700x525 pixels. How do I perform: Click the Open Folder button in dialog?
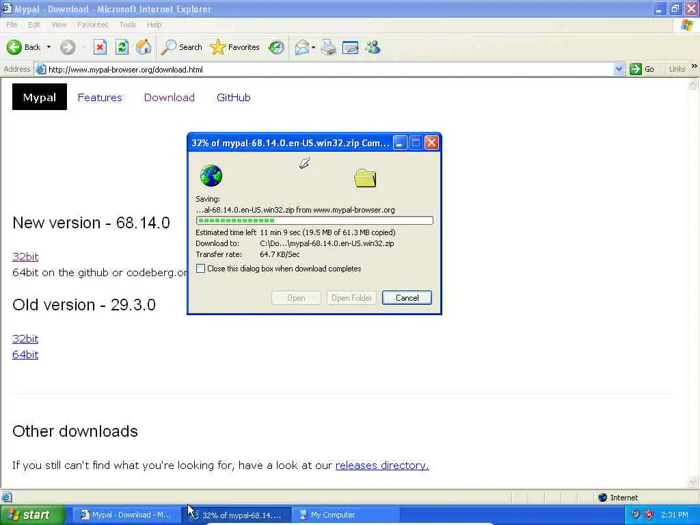[351, 298]
